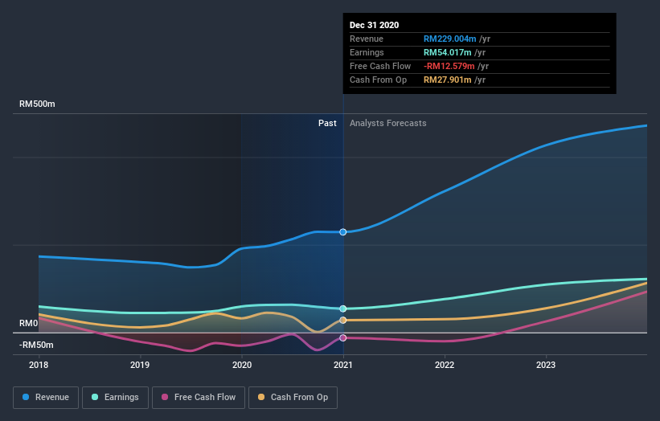
Task: Click the RM0 y-axis label
Action: click(29, 324)
